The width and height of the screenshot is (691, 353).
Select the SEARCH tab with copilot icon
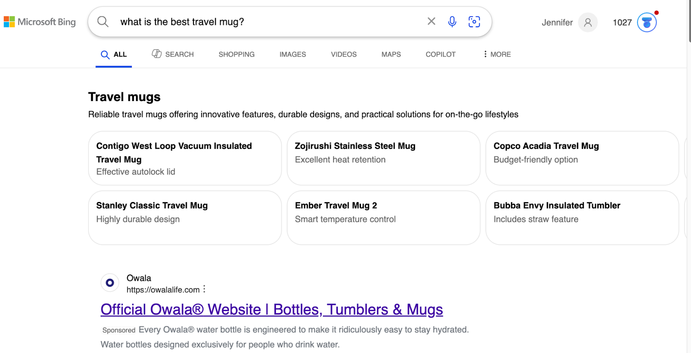point(173,54)
